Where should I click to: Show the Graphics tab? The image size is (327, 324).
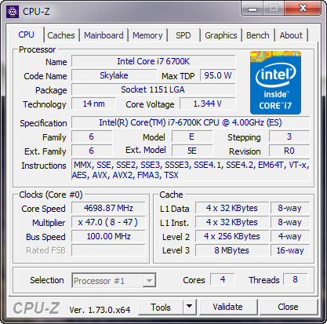pos(221,35)
